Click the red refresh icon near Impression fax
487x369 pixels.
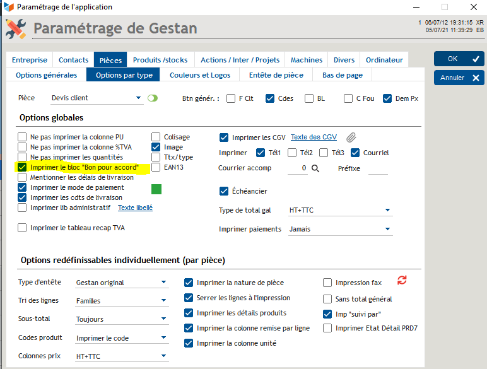point(401,280)
